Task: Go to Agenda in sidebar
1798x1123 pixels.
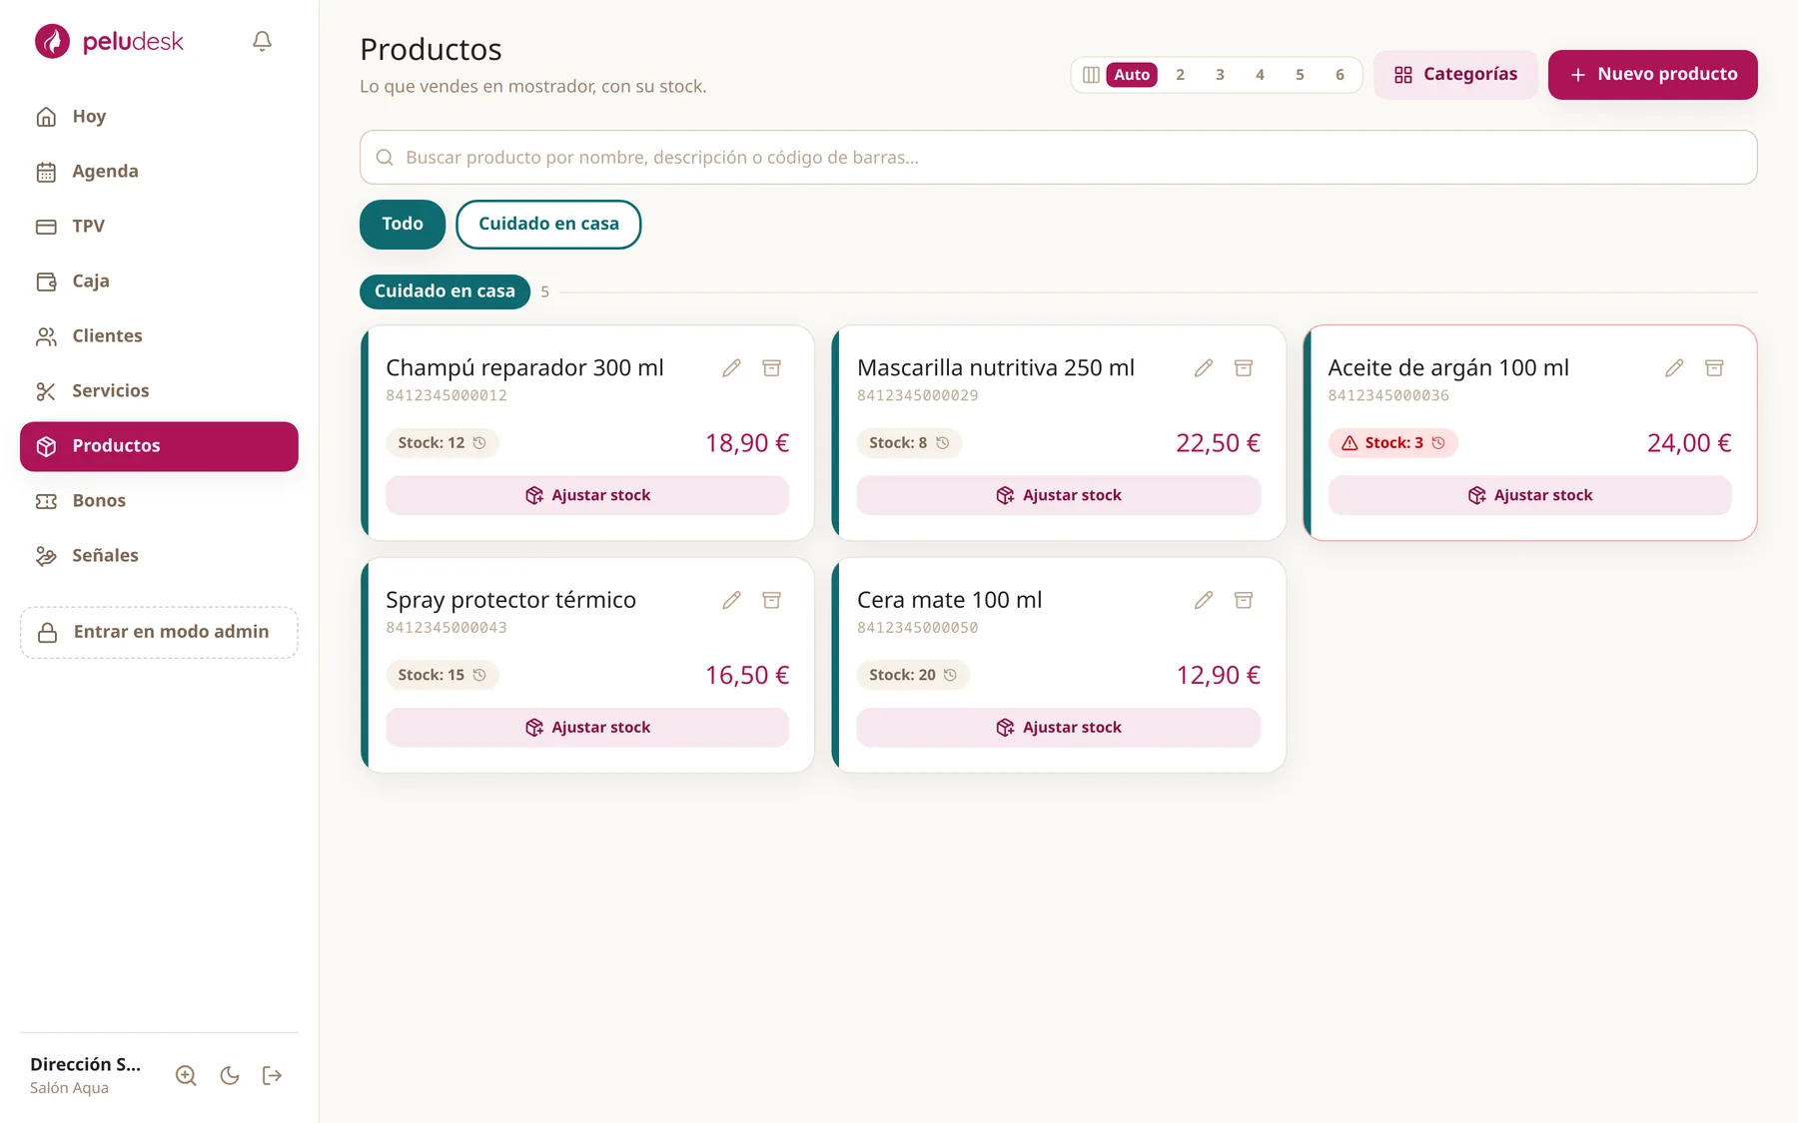Action: tap(159, 172)
